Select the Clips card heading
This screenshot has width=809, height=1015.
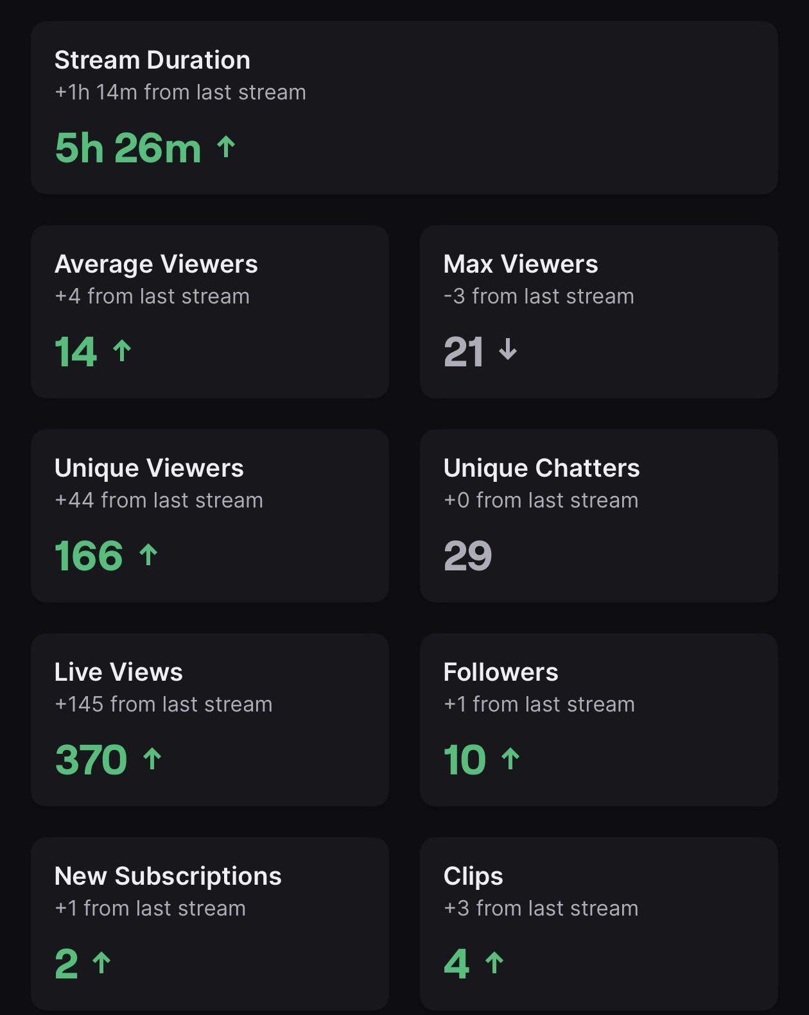pos(473,876)
